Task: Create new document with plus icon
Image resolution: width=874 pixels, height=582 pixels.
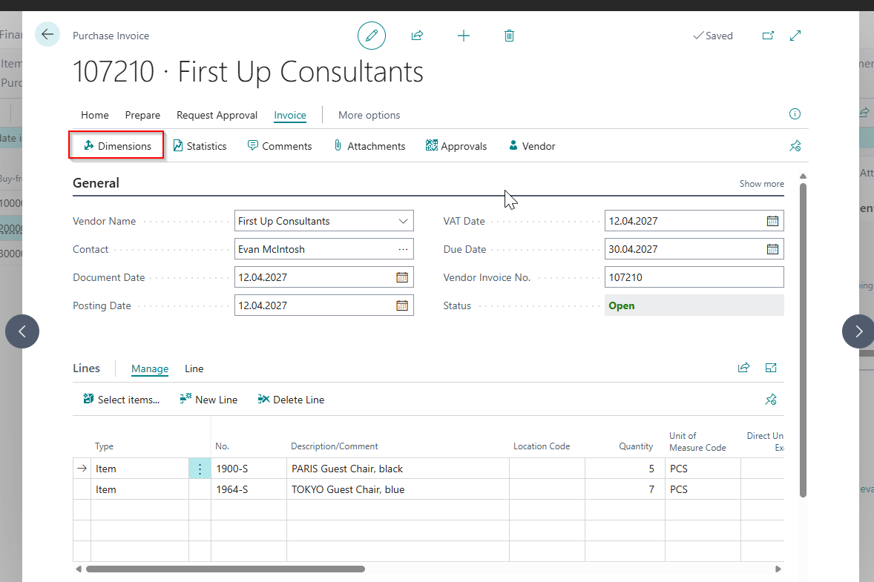Action: [463, 36]
